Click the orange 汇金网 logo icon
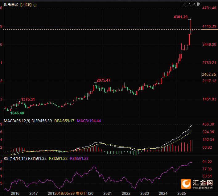Viewport: 218px width, 196px height. coord(186,184)
